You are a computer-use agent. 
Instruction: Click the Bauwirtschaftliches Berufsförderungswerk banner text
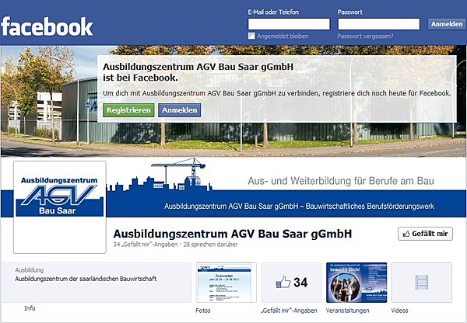[x=370, y=207]
